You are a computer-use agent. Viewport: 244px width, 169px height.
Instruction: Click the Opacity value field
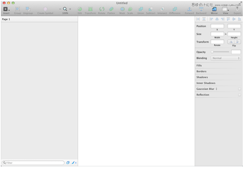236,52
